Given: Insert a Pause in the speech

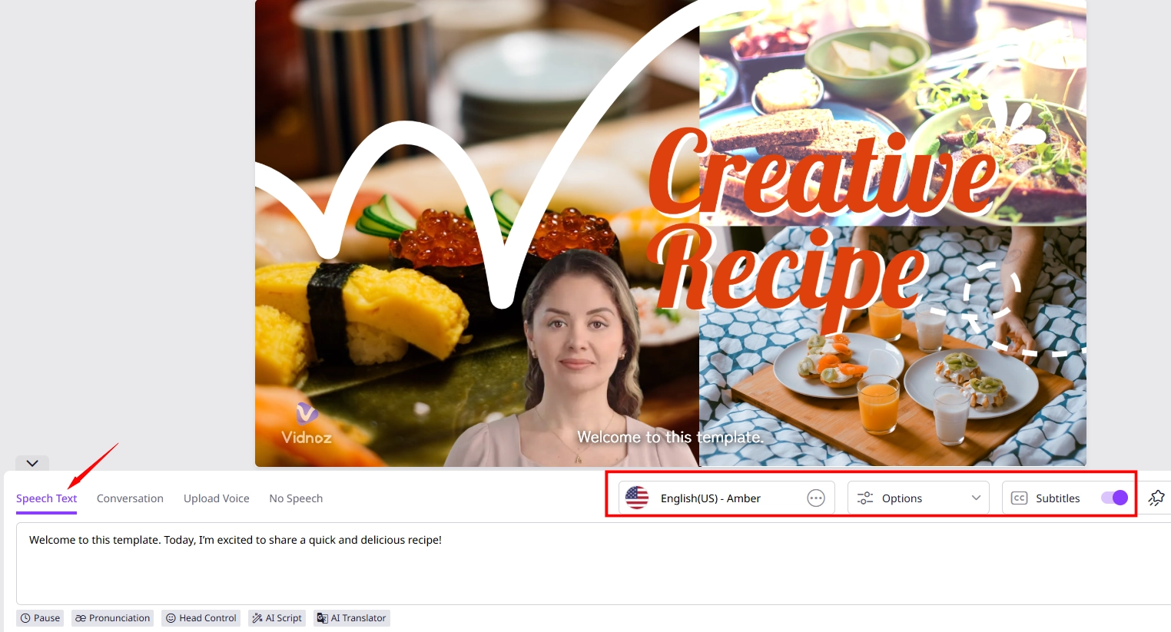Looking at the screenshot, I should click(x=40, y=618).
